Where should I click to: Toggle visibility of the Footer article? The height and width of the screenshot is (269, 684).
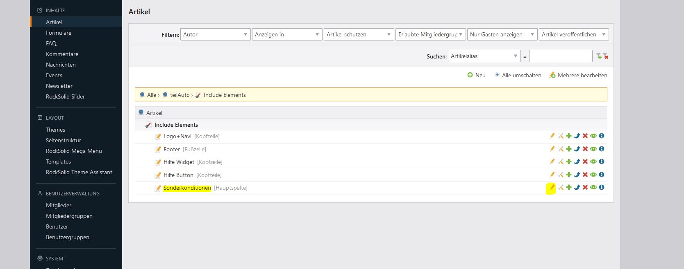[x=593, y=149]
